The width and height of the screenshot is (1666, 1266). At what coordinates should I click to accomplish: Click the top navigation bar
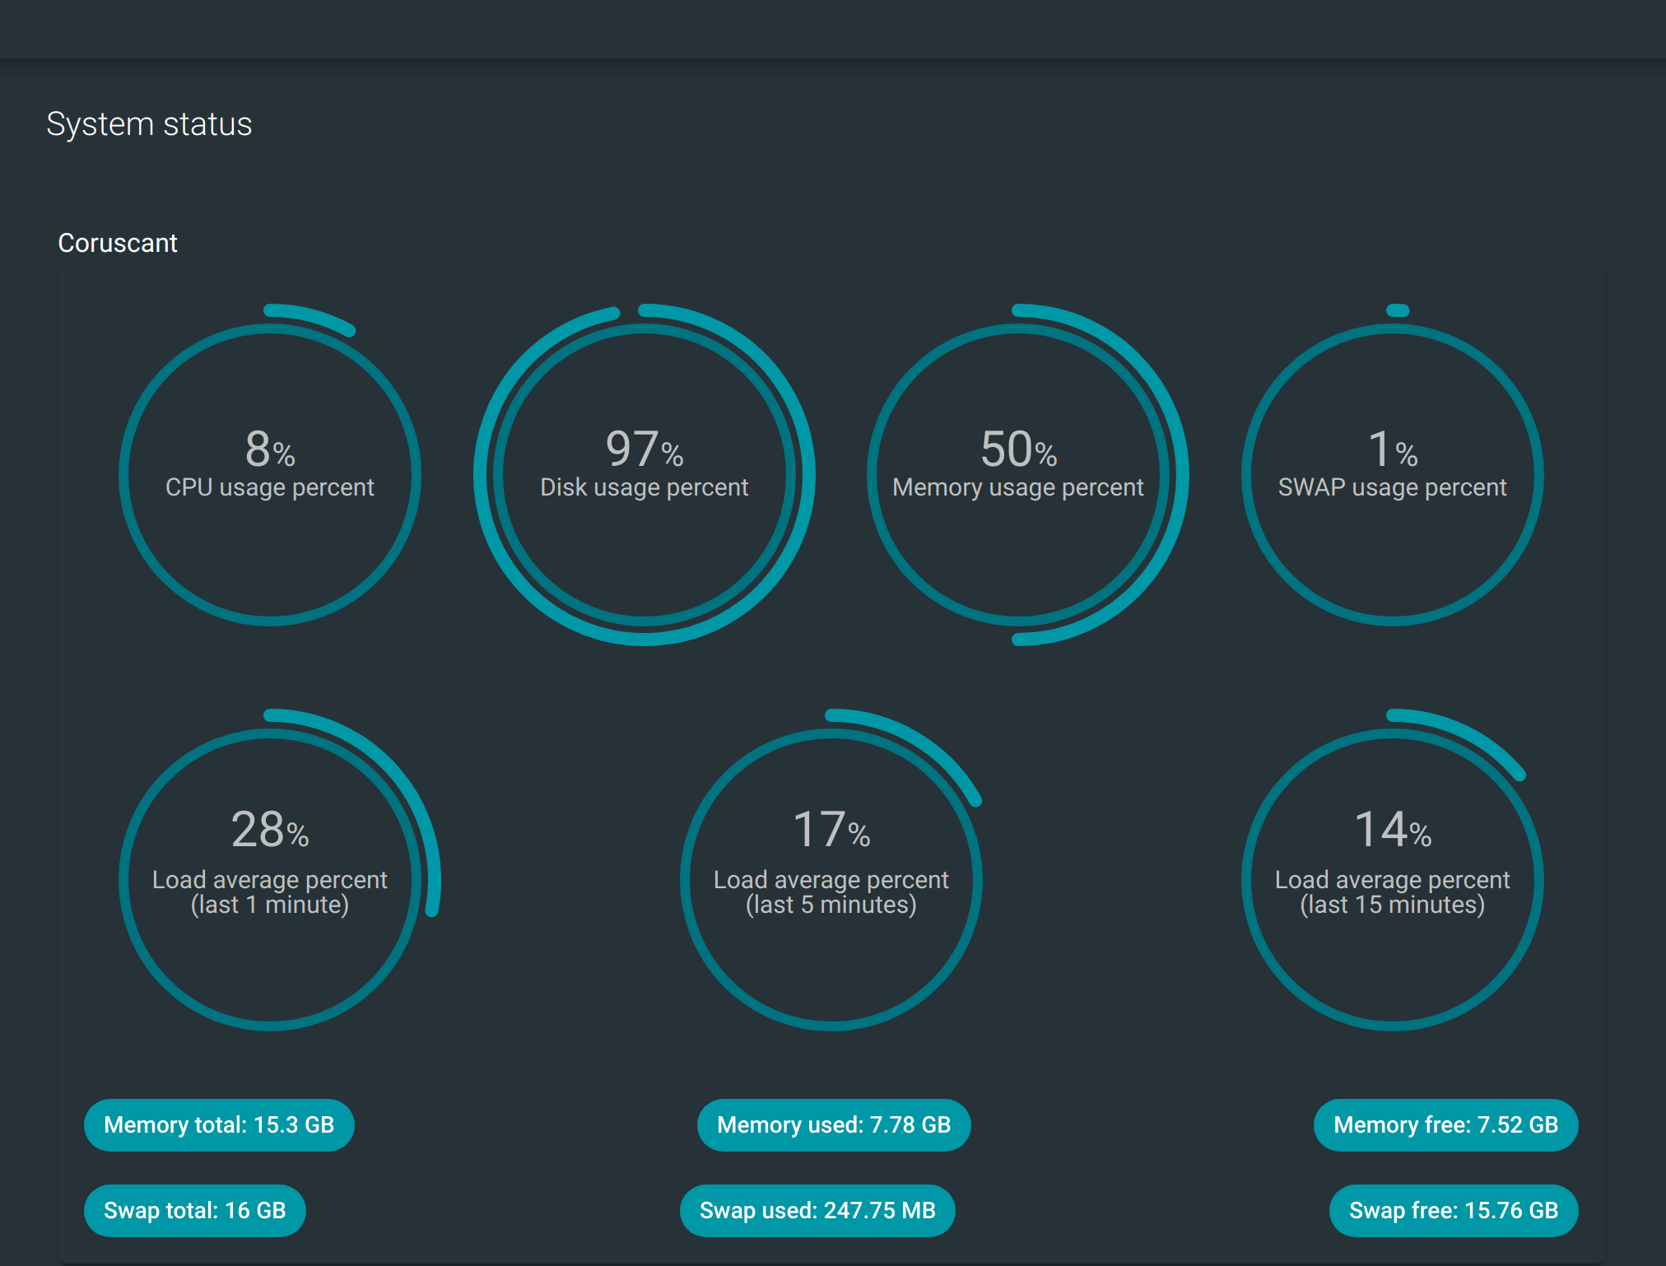tap(833, 29)
